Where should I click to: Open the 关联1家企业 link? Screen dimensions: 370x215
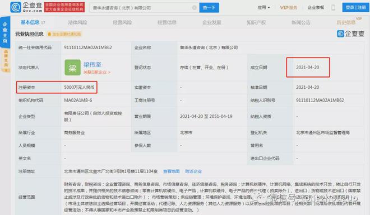pyautogui.click(x=97, y=73)
